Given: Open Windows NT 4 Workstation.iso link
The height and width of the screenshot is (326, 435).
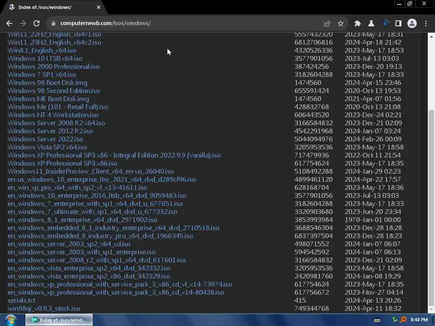Looking at the screenshot, I should click(53, 115).
